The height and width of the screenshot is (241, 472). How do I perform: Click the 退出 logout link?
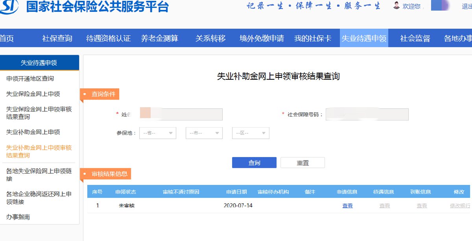[466, 6]
